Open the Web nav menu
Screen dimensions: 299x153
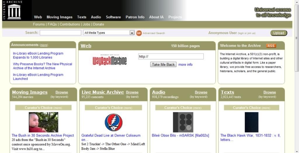(x=38, y=17)
